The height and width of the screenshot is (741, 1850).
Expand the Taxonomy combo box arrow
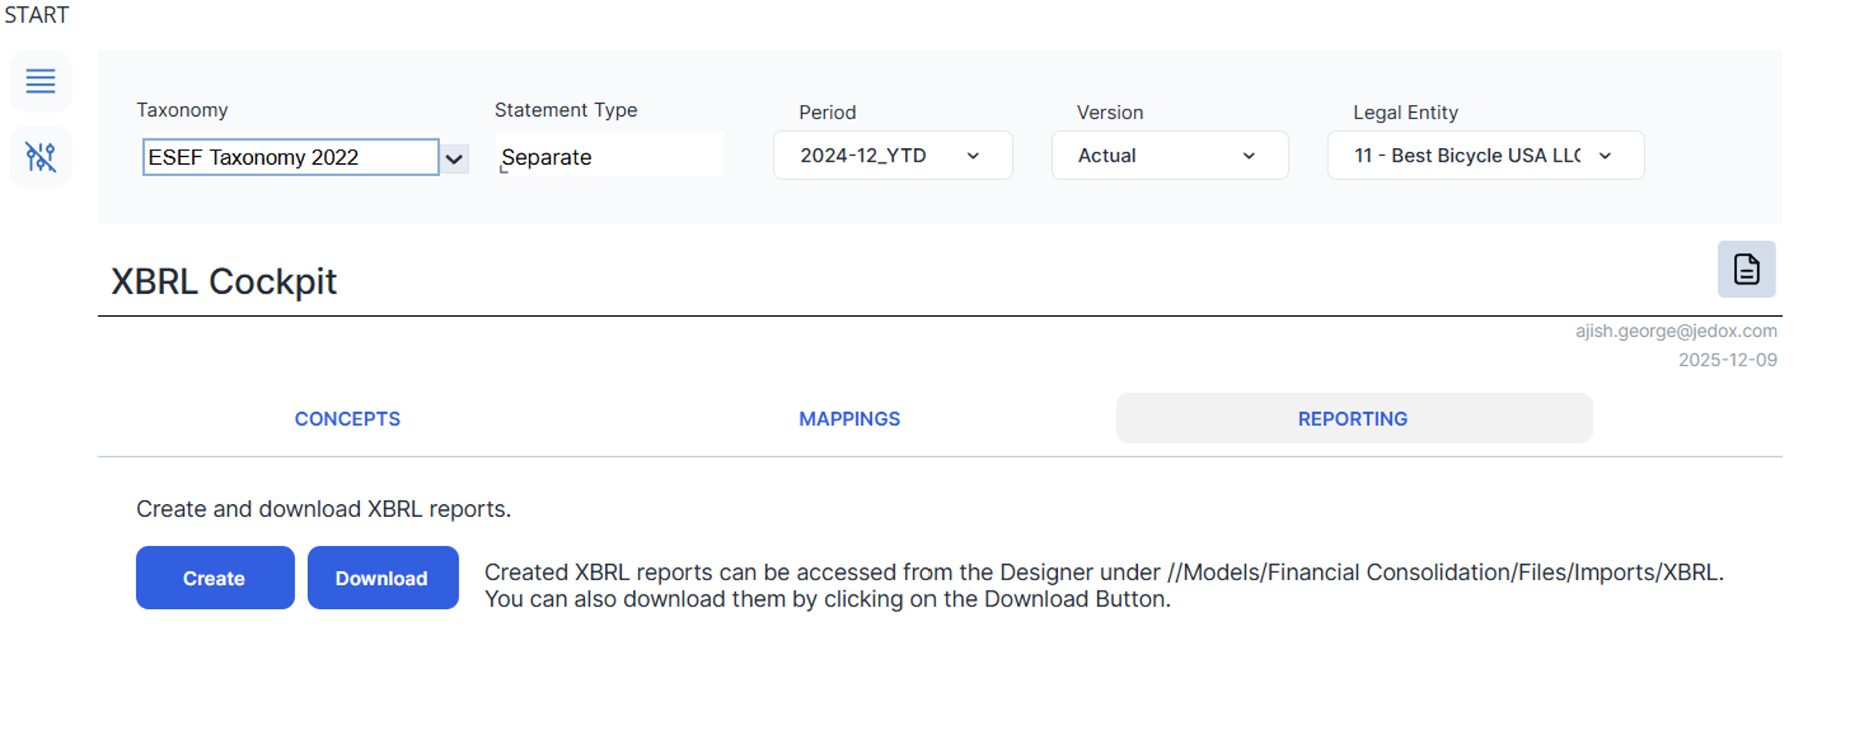pyautogui.click(x=454, y=158)
